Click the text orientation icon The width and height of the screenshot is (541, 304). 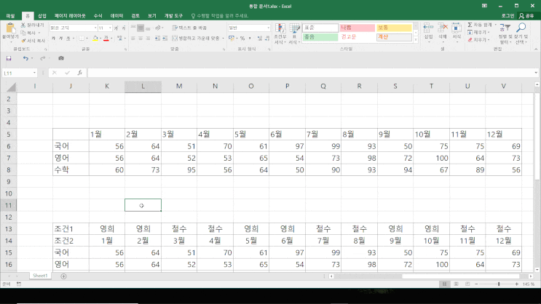coord(158,28)
